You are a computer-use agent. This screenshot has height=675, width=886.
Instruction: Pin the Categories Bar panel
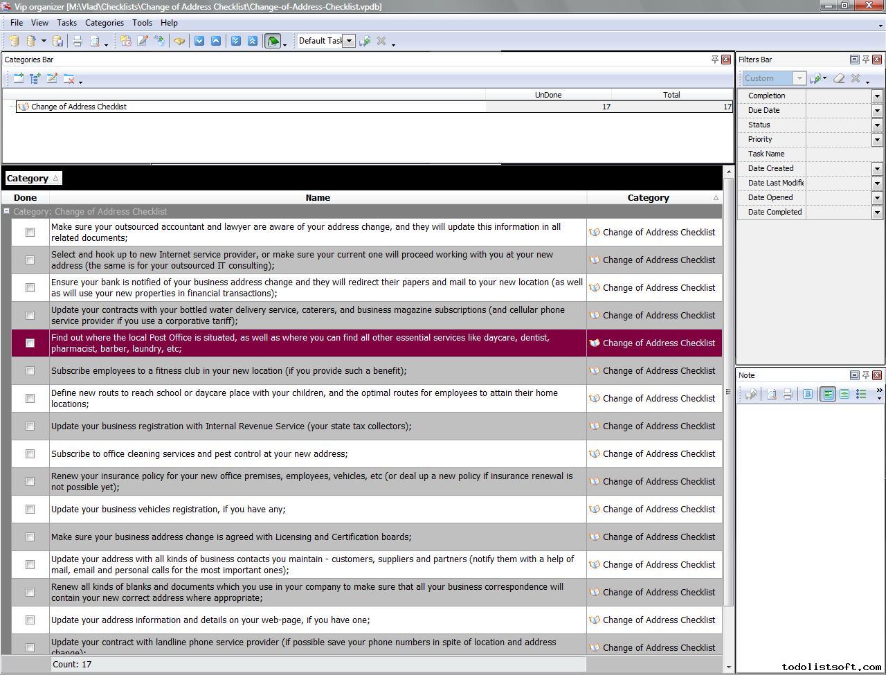click(x=714, y=60)
